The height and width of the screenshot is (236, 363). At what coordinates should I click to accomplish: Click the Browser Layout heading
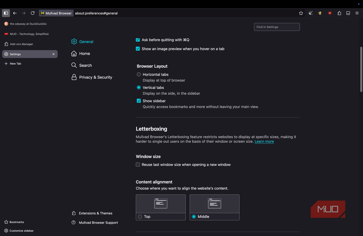coord(152,66)
